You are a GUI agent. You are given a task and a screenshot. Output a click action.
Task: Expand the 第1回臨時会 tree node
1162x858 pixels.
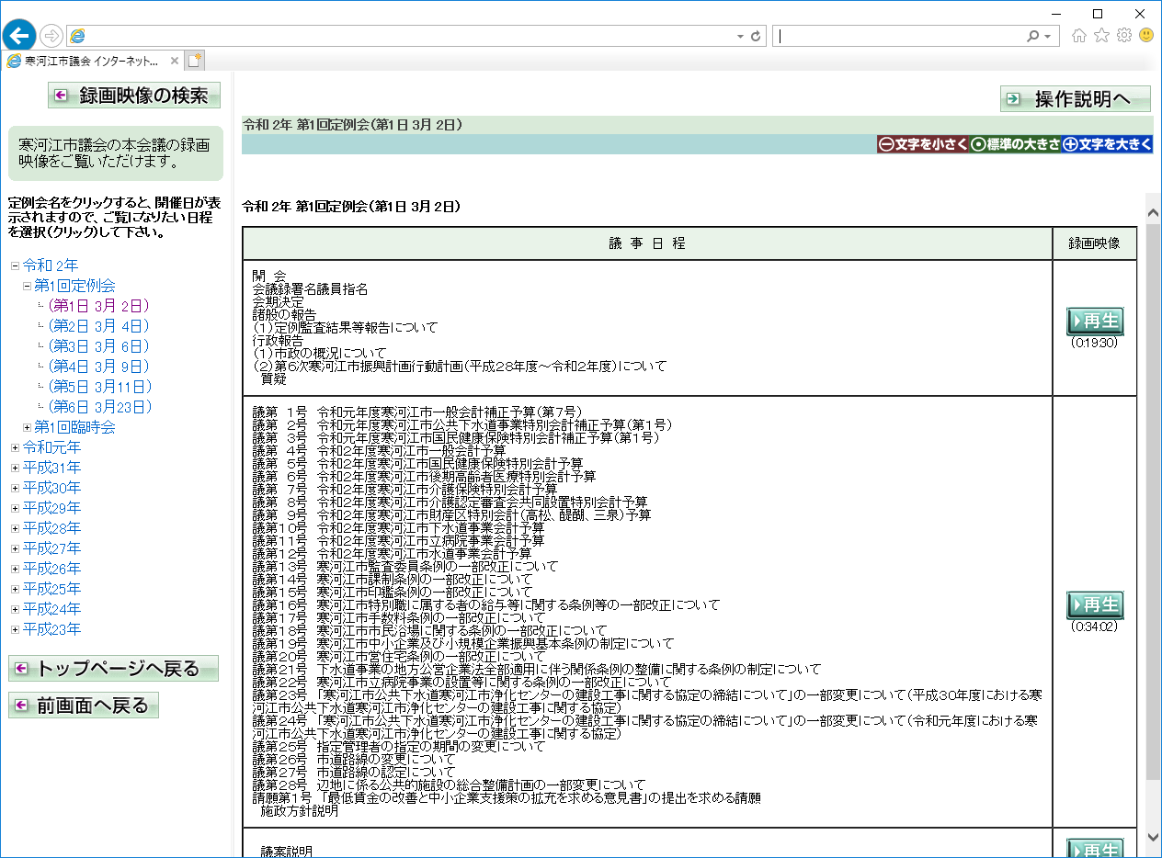tap(27, 427)
